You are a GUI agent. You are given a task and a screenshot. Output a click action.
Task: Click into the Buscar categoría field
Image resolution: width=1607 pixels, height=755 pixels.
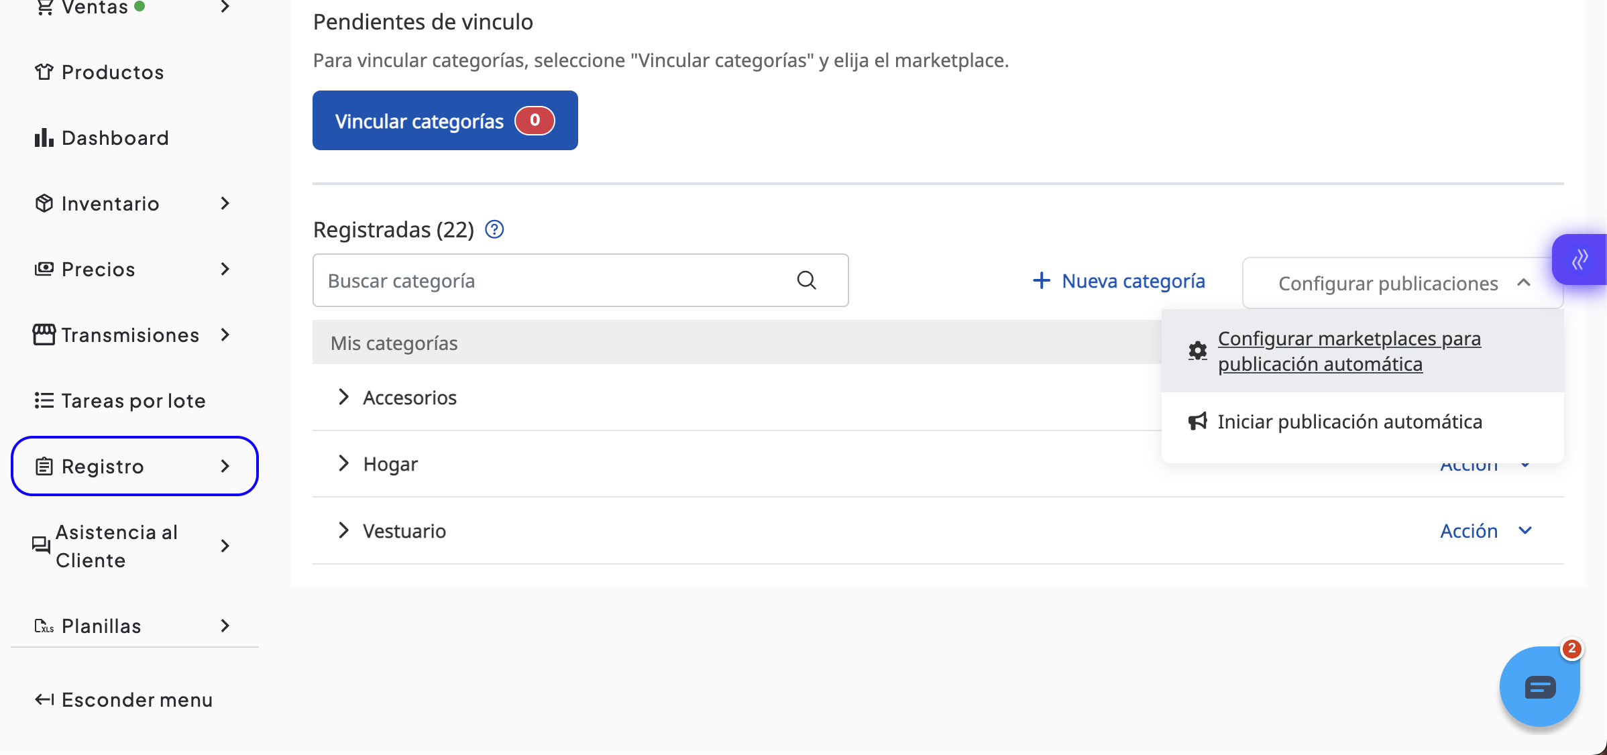[x=550, y=281]
